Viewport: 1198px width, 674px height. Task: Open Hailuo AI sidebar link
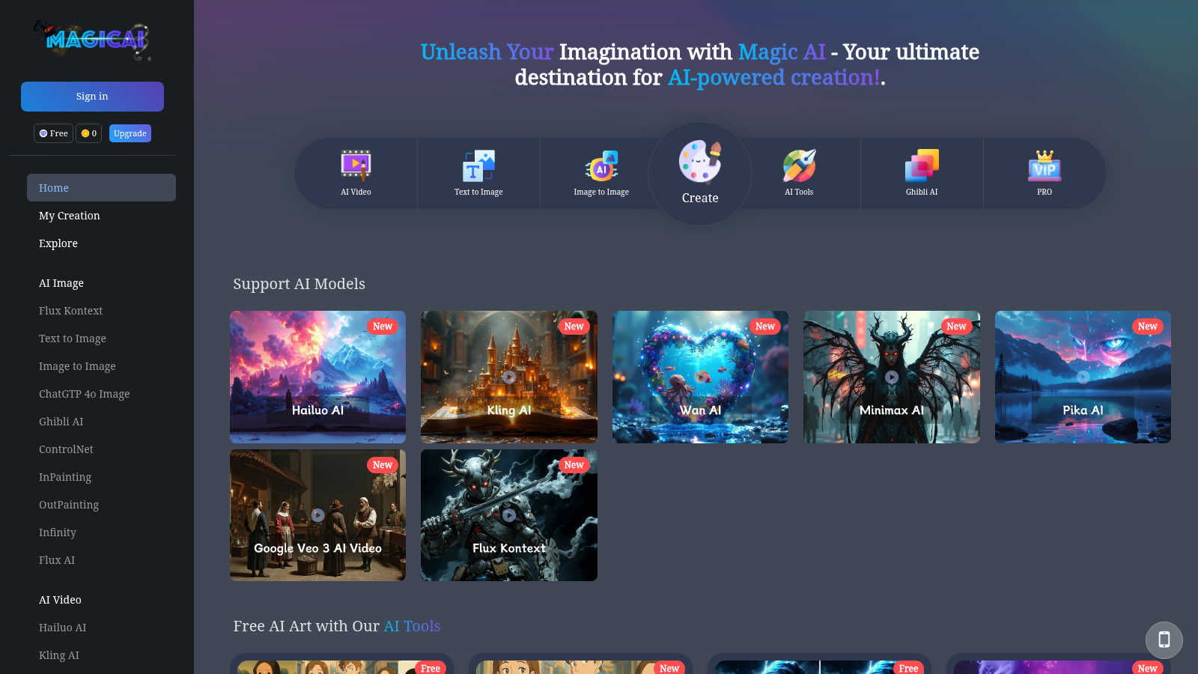pos(63,628)
